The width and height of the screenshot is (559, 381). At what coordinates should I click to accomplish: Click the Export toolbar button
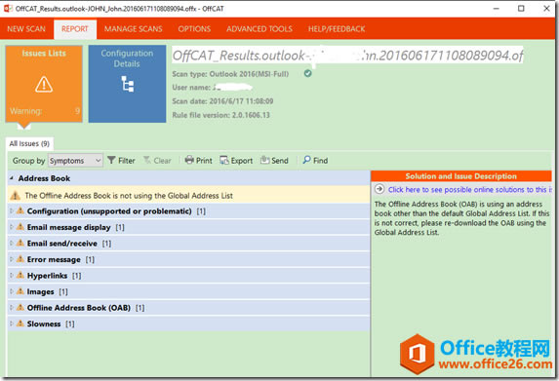pyautogui.click(x=236, y=161)
